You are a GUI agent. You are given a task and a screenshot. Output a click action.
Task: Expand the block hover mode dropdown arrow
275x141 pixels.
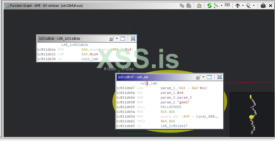[x=243, y=6]
